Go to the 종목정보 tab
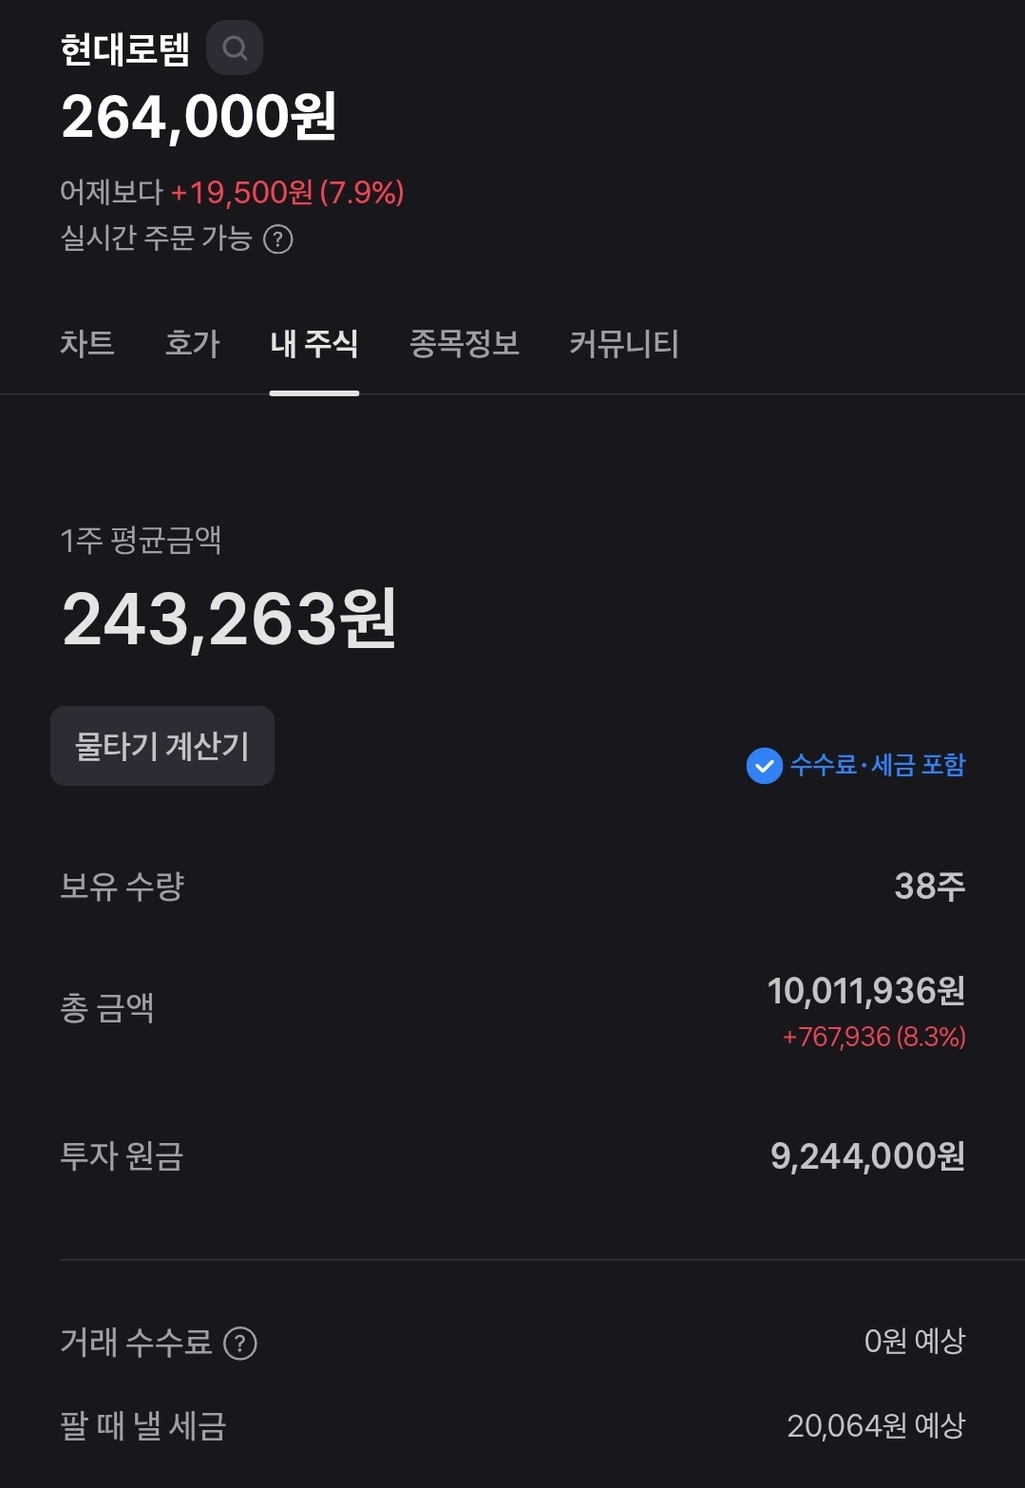Screen dimensions: 1025x1488 click(x=464, y=344)
